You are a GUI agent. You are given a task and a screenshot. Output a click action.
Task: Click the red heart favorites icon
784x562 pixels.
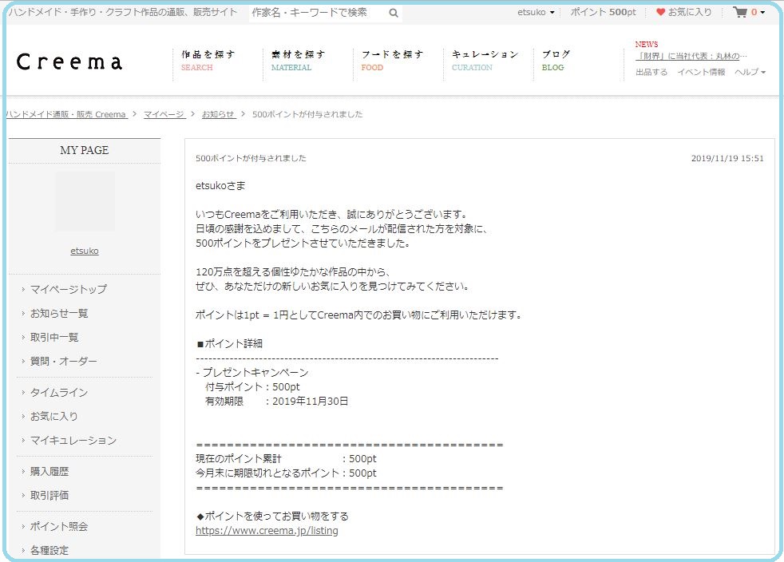coord(660,12)
